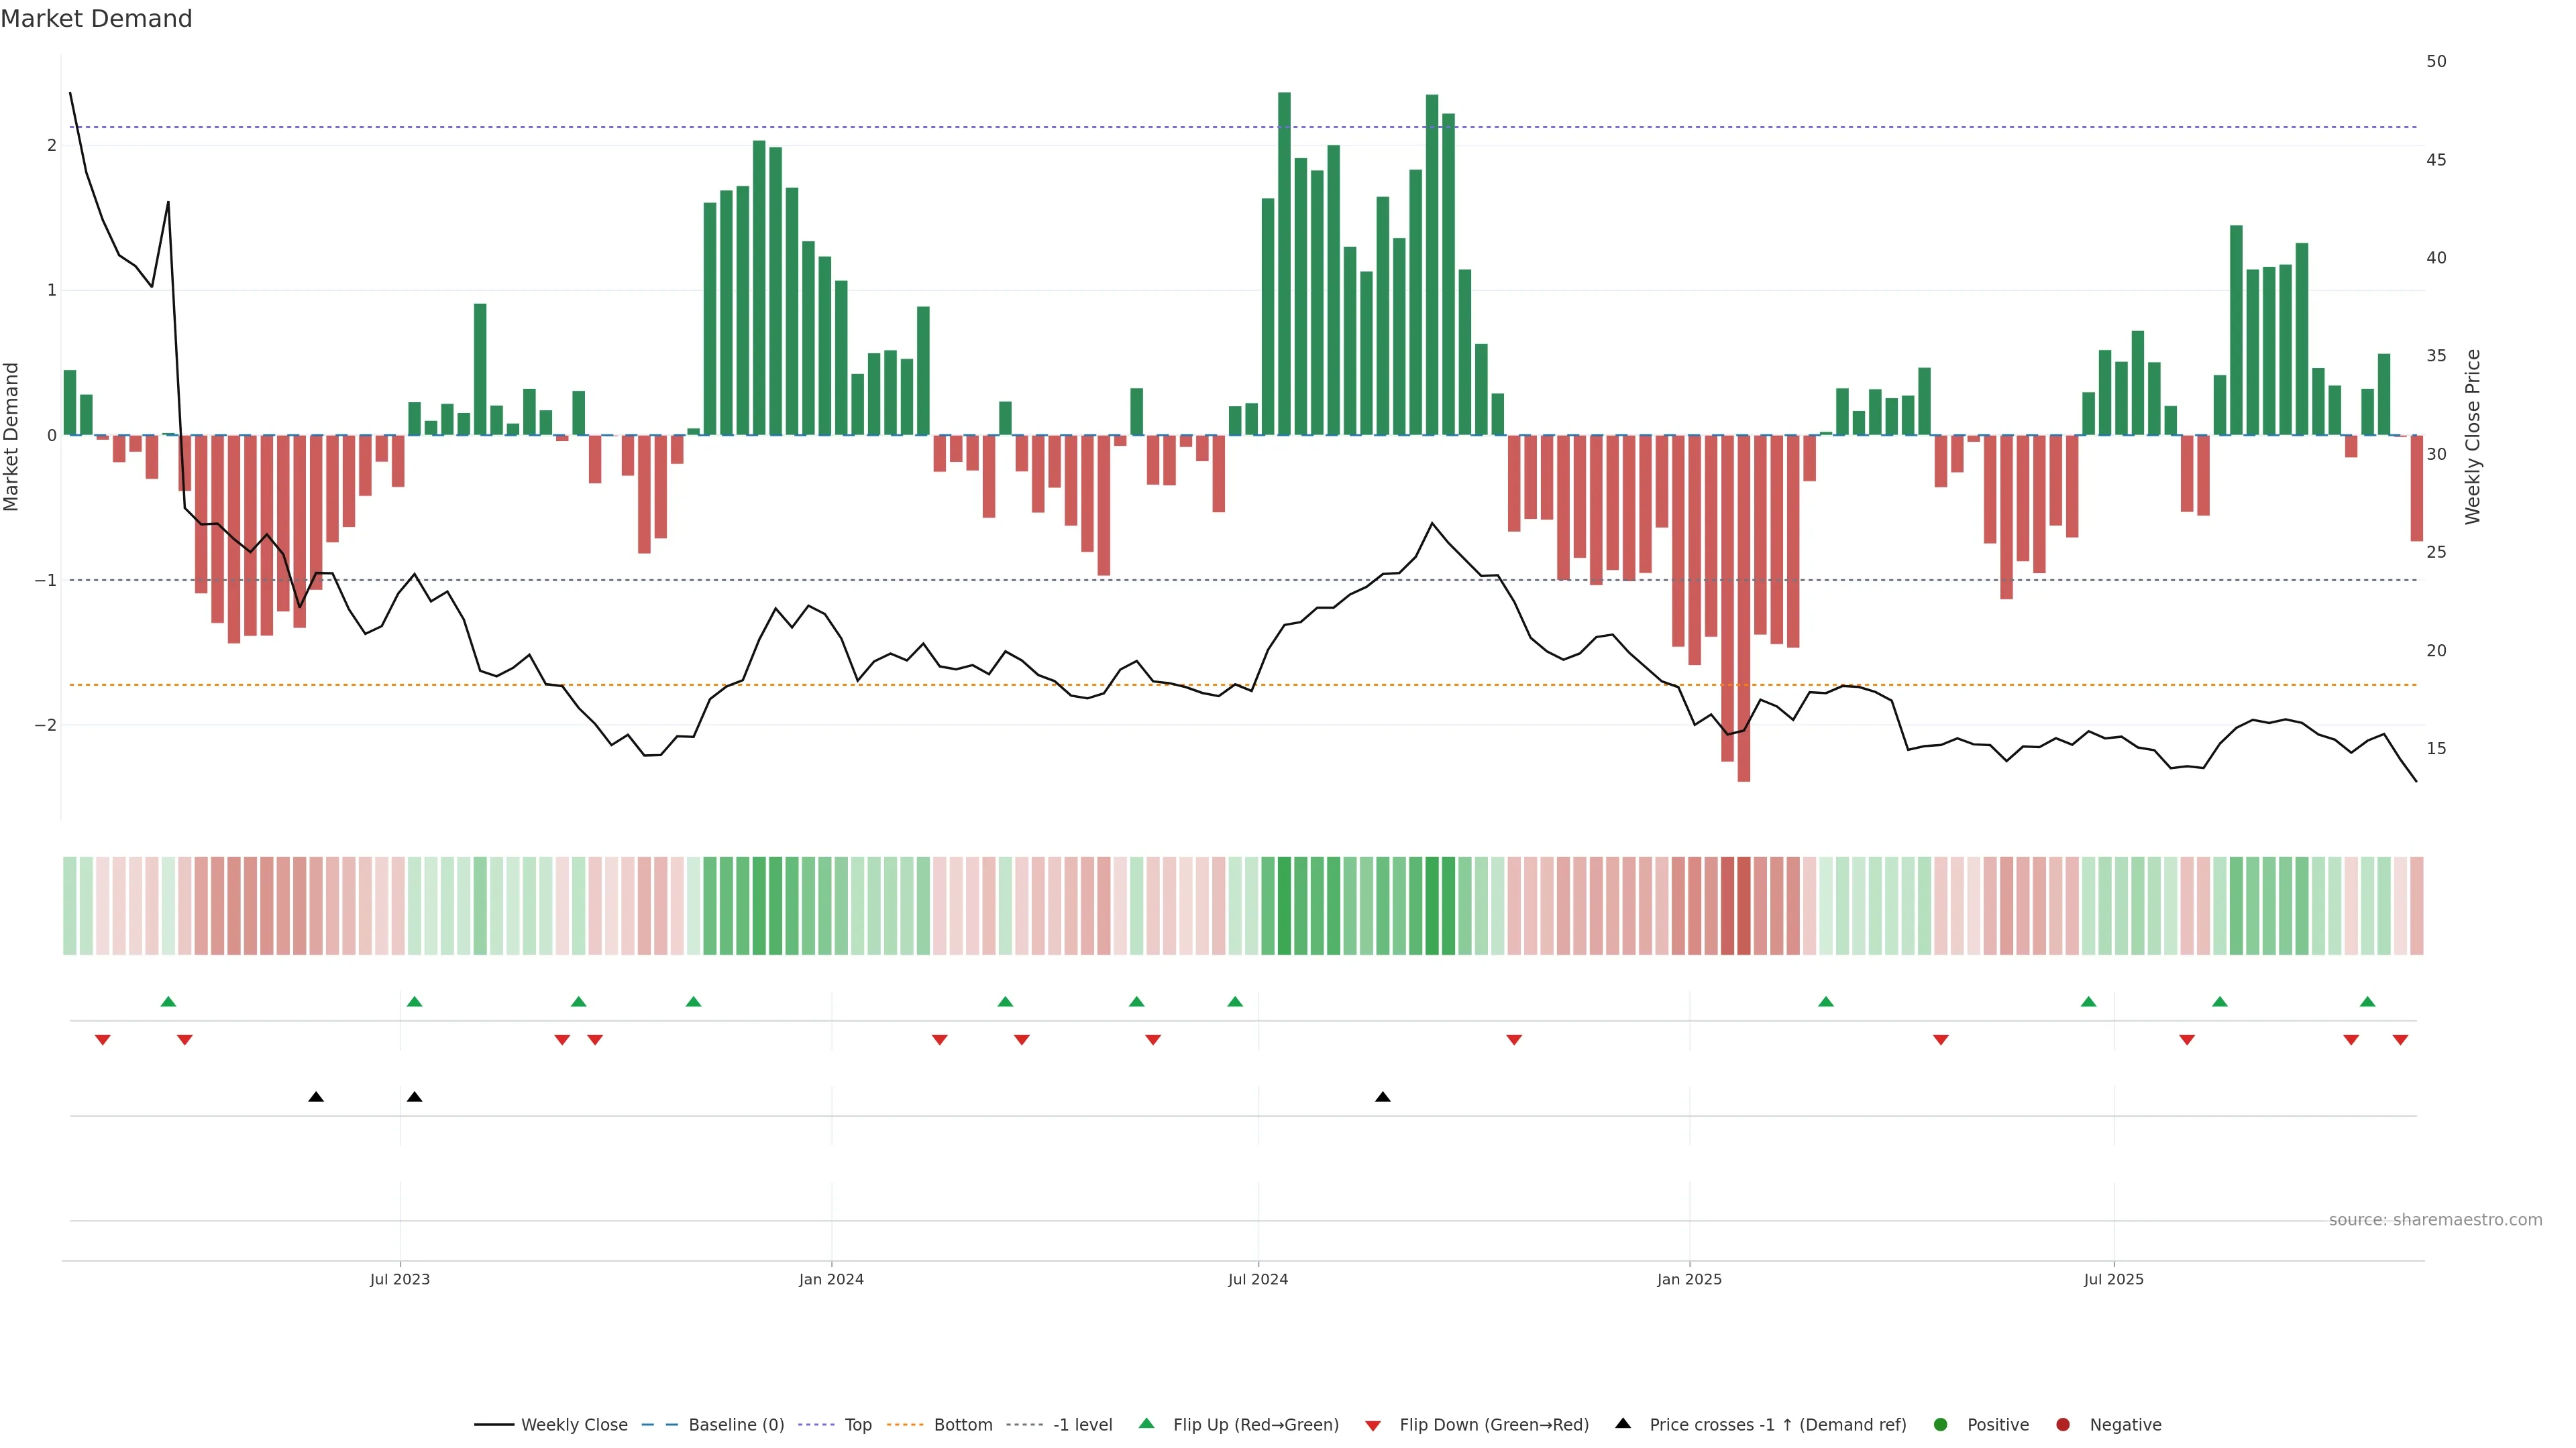Click the Jul 2023 x-axis label
This screenshot has width=2576, height=1448.
tap(399, 1279)
